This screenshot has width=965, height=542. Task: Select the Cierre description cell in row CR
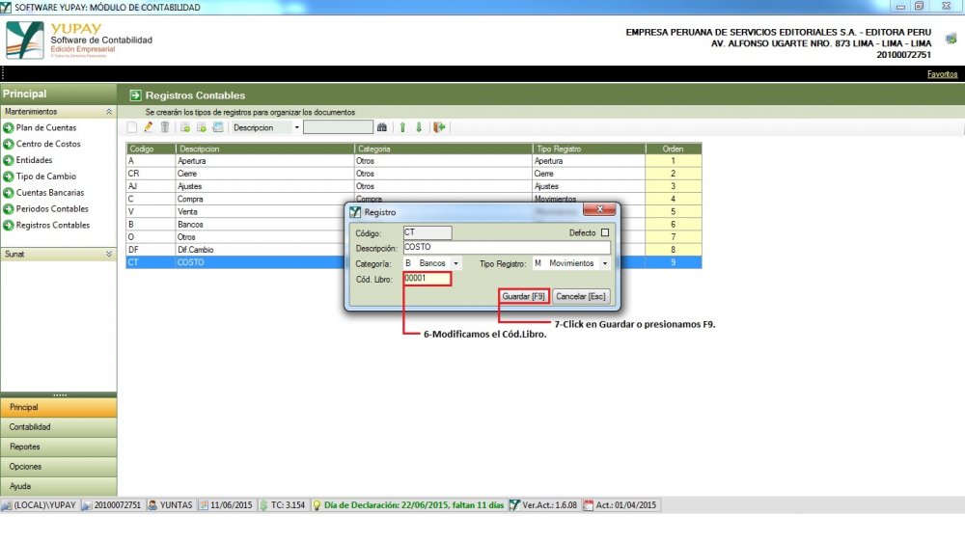[x=264, y=174]
